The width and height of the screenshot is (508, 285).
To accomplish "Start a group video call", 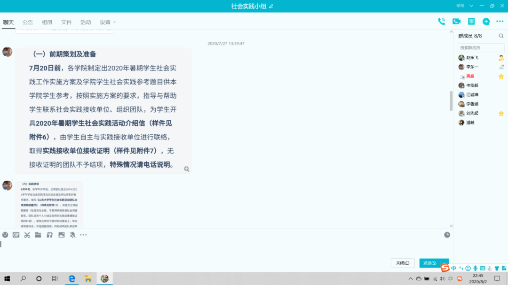I will (456, 21).
